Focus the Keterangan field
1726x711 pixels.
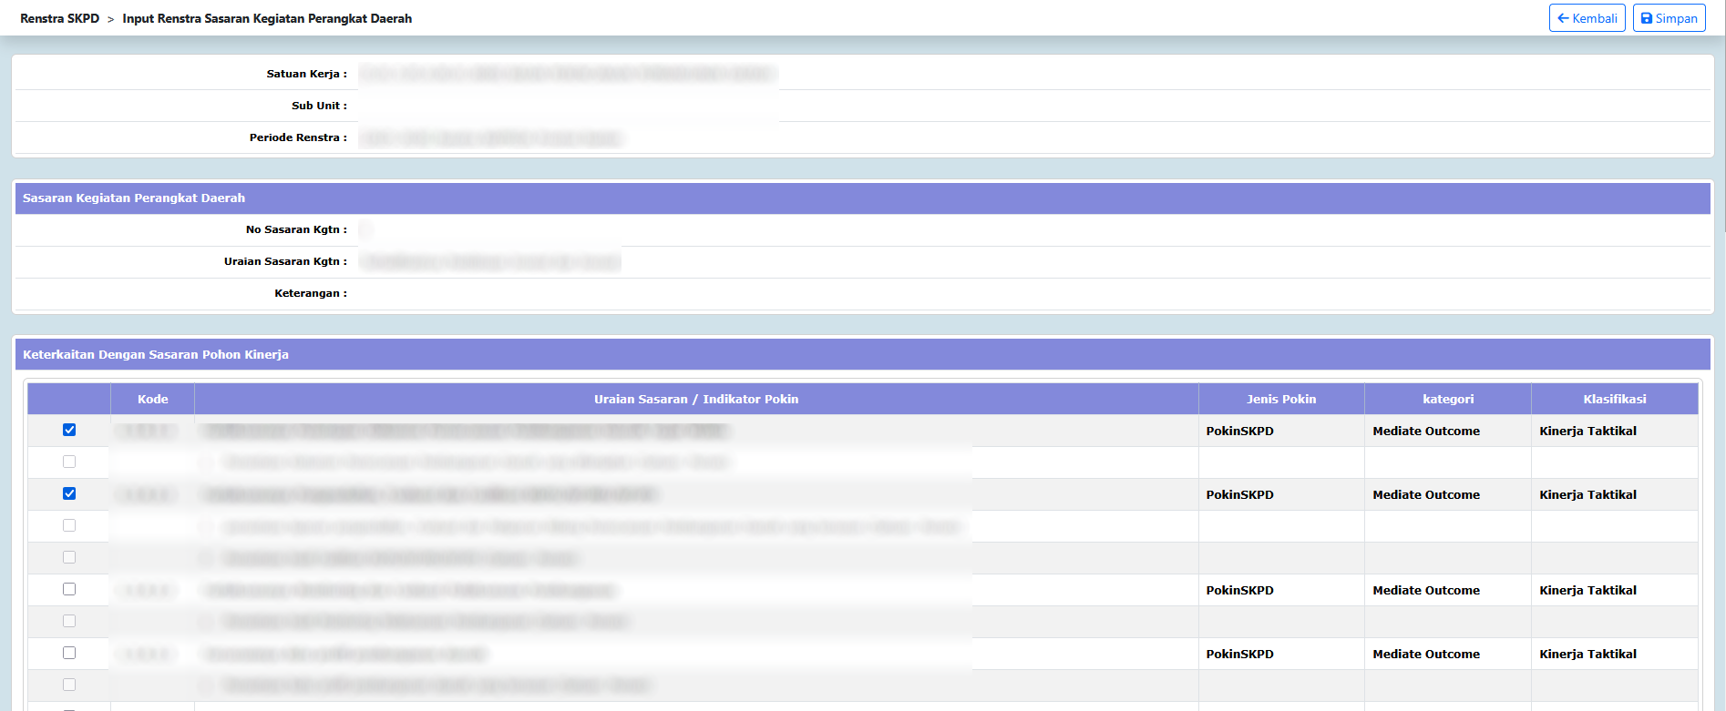click(x=567, y=293)
